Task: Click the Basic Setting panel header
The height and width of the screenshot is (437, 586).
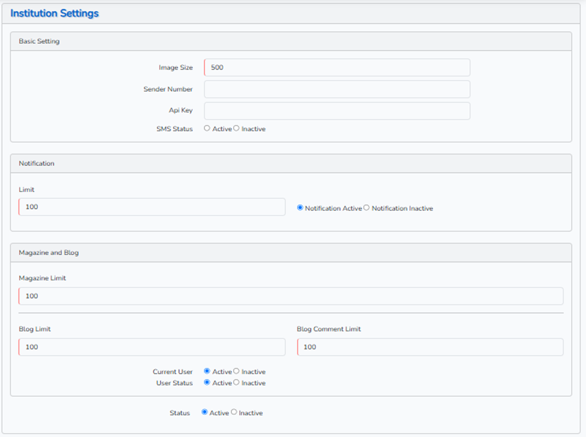Action: click(x=291, y=41)
